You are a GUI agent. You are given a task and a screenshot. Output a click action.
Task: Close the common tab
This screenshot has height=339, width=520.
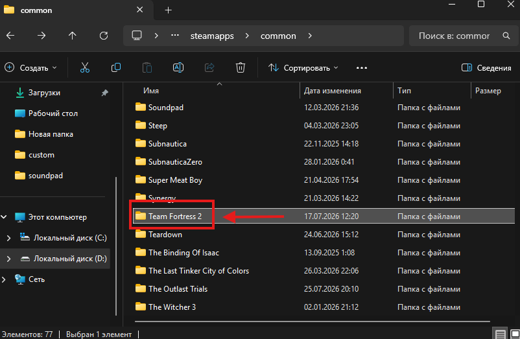tap(140, 10)
